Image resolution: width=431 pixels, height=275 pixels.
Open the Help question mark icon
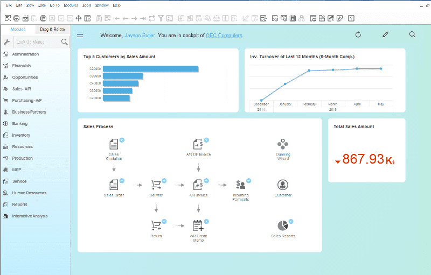point(351,18)
